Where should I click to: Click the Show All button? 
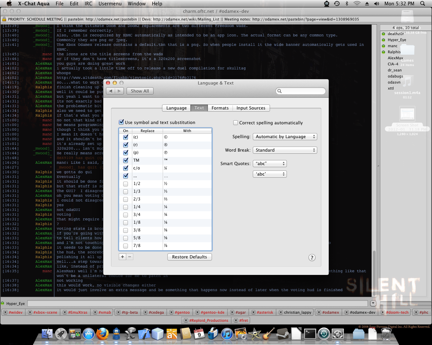(140, 91)
